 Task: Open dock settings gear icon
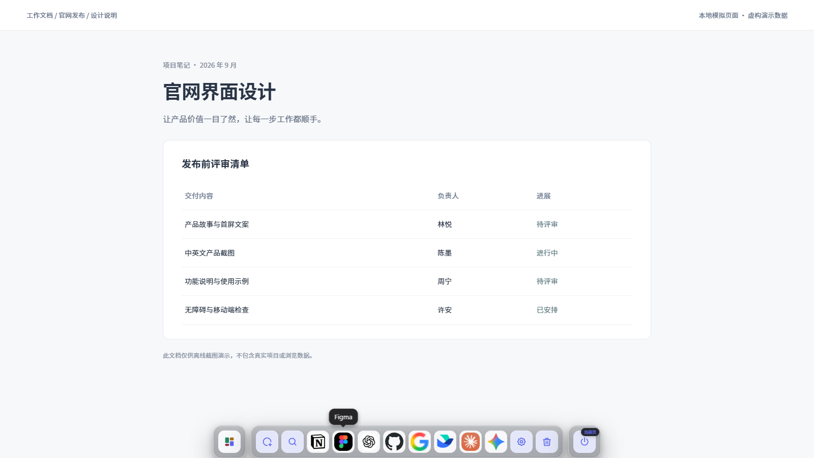pyautogui.click(x=521, y=442)
